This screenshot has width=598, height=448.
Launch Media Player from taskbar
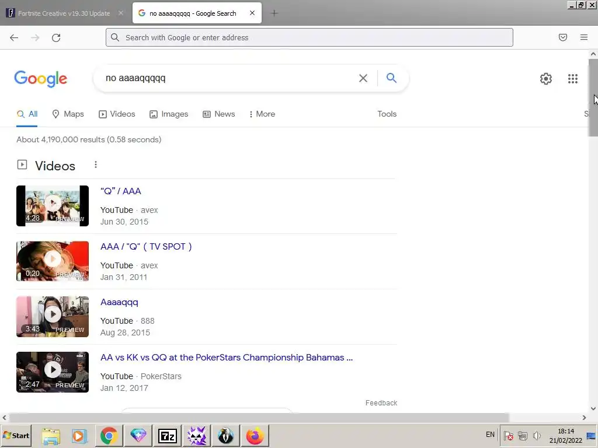pos(79,436)
